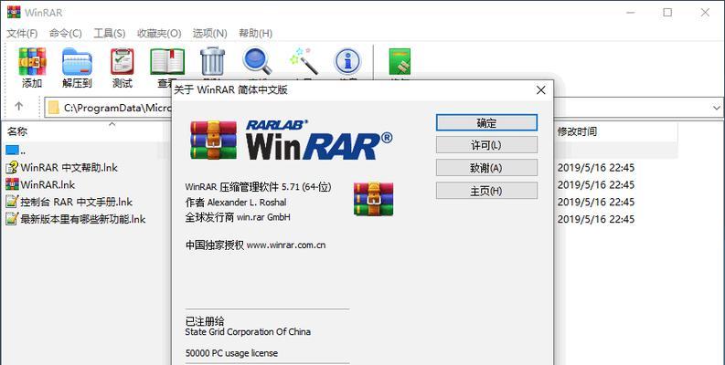Click the 'State Grid Corporation Of China' text
Screen dimensions: 725x365
pyautogui.click(x=248, y=332)
